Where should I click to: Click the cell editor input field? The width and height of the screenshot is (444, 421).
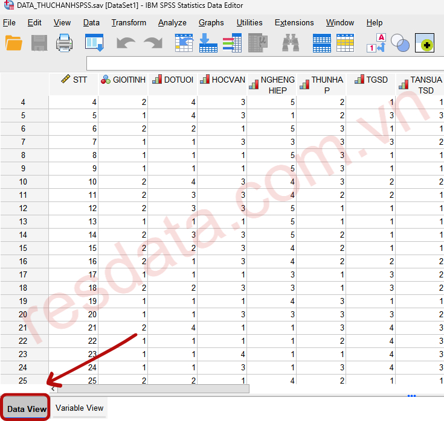pyautogui.click(x=265, y=63)
